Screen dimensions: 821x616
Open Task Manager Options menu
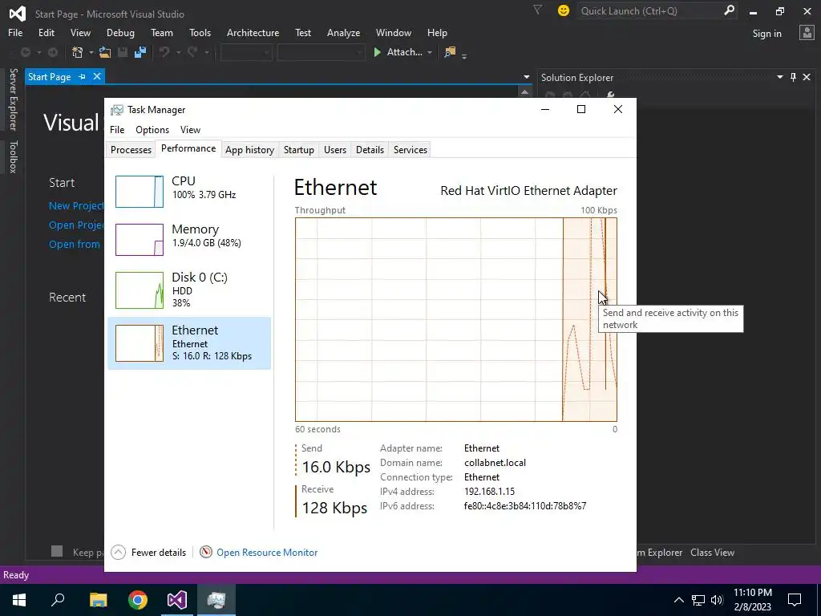[x=152, y=129]
